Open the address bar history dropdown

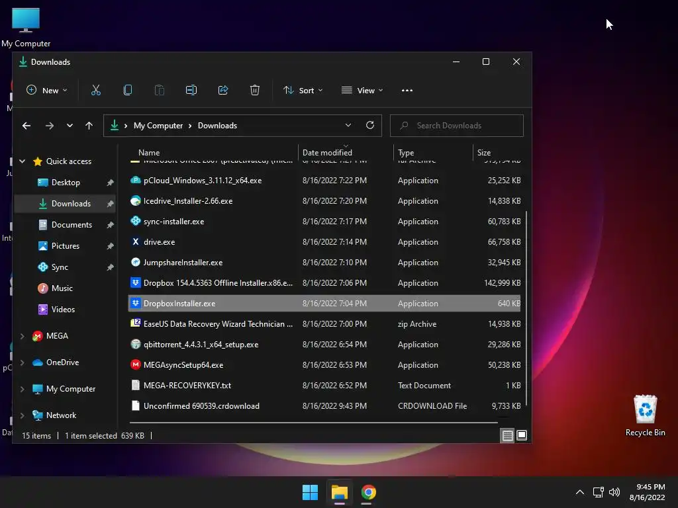[348, 125]
